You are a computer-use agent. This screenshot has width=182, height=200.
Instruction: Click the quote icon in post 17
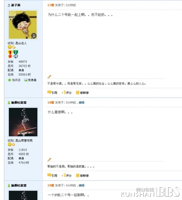pyautogui.click(x=49, y=92)
